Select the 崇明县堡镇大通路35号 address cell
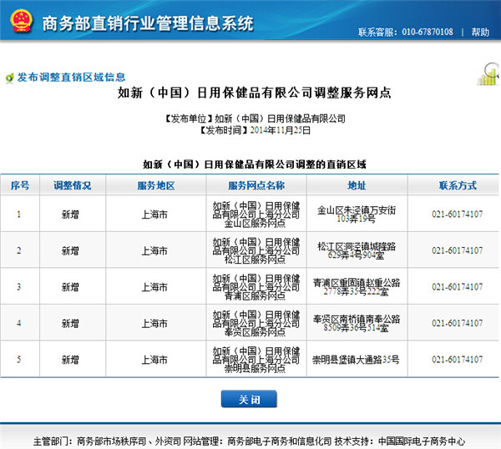The height and width of the screenshot is (449, 501). coord(357,359)
